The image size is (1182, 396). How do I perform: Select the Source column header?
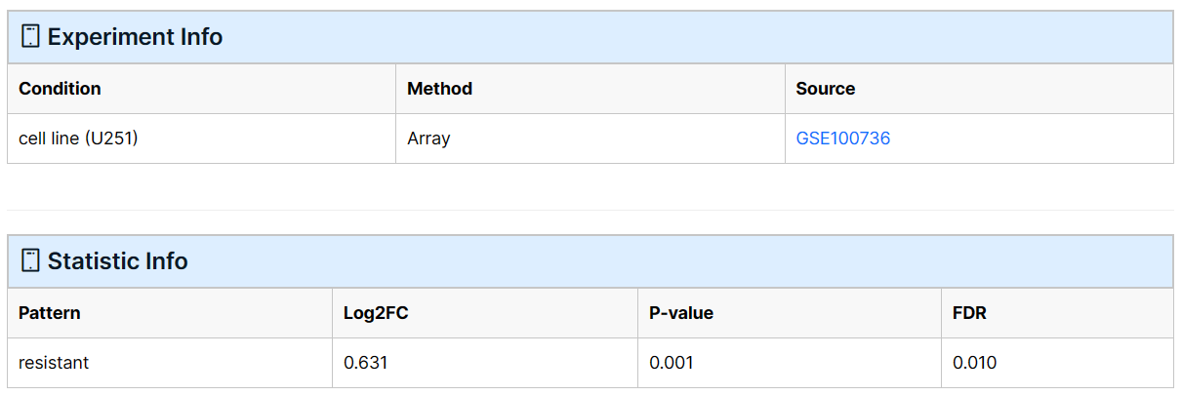click(x=979, y=89)
